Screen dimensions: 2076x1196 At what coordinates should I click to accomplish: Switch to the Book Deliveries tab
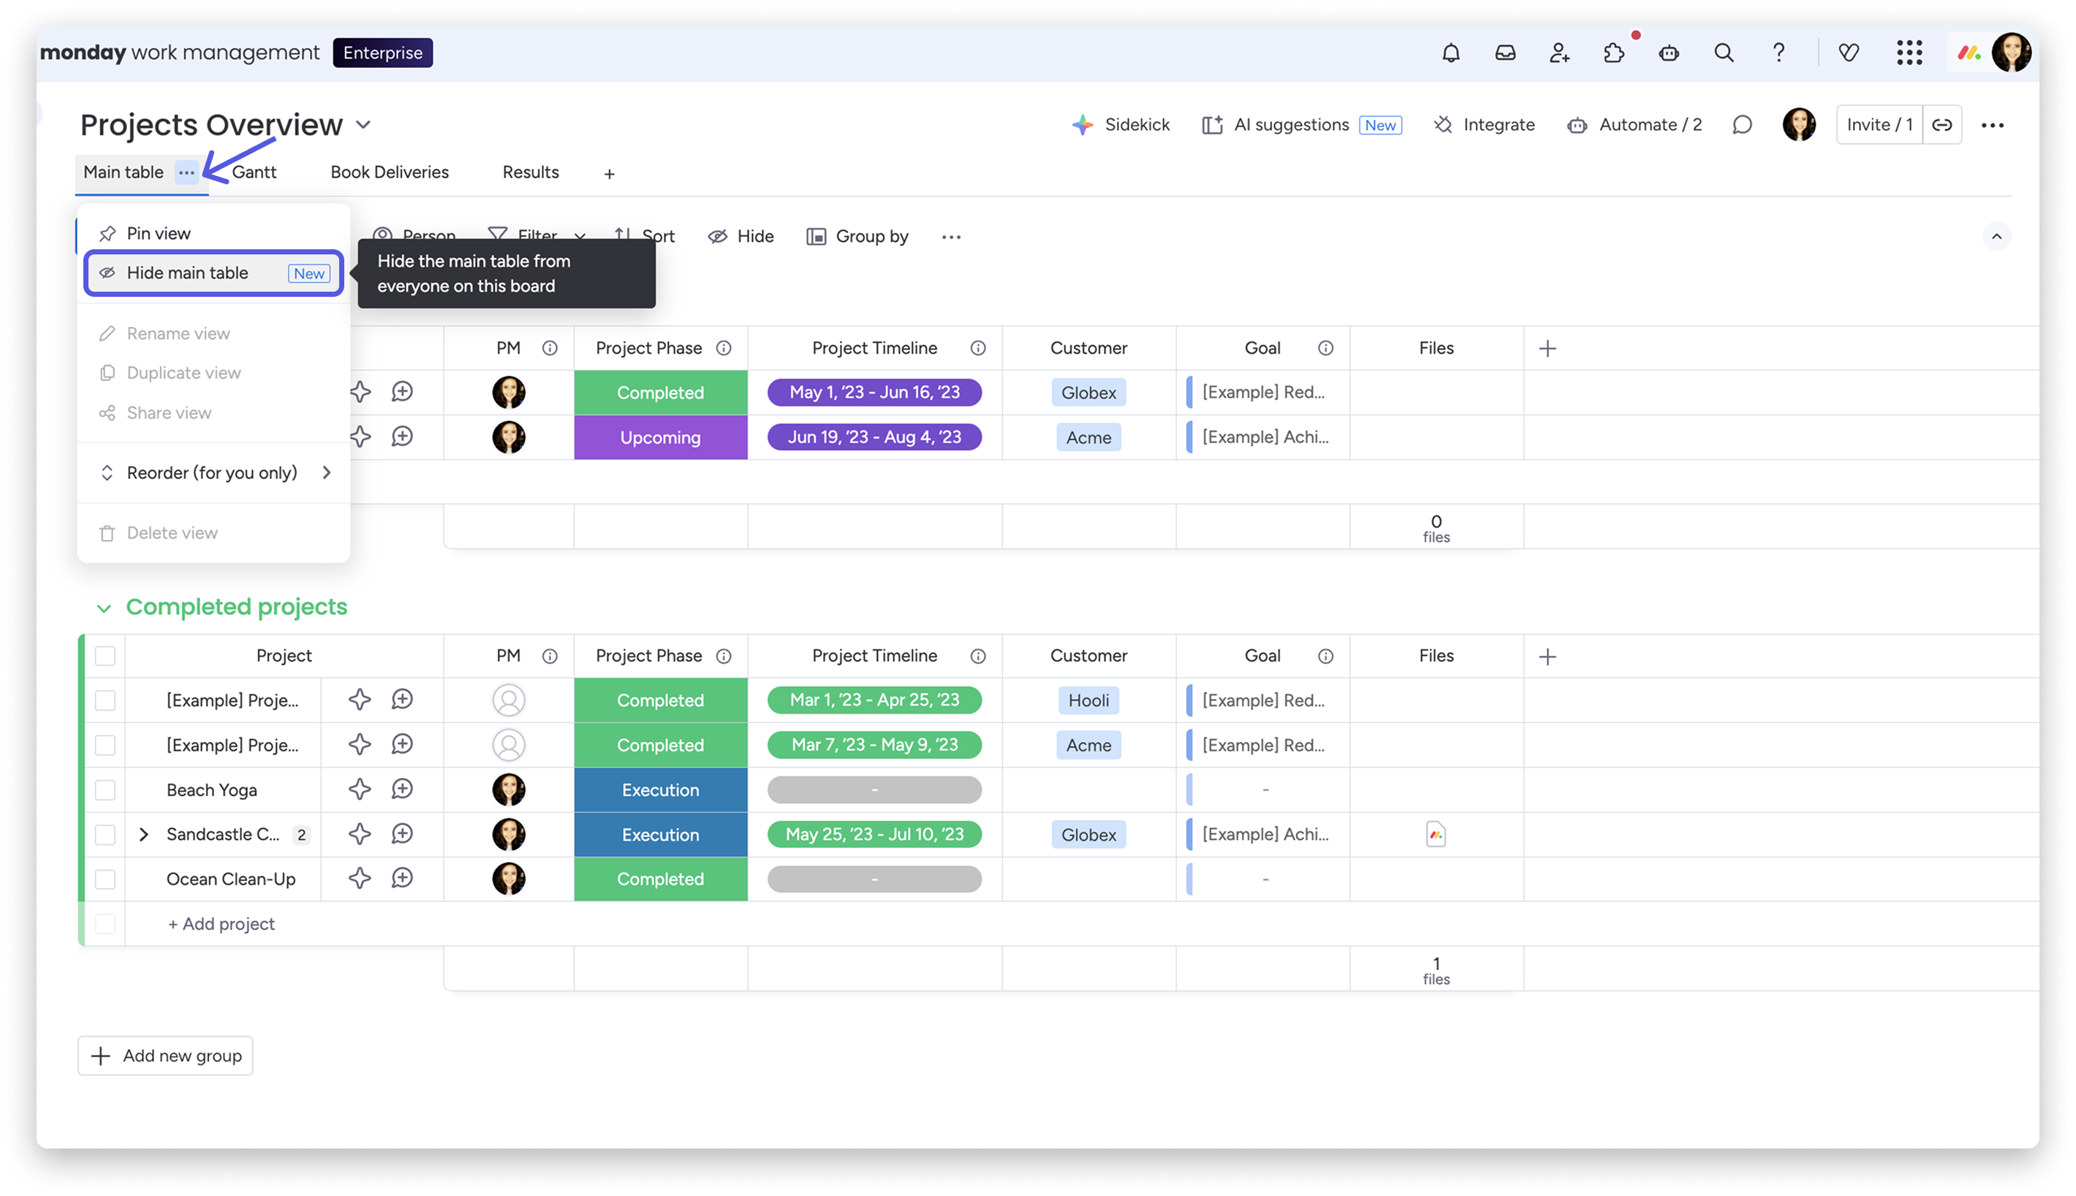click(389, 173)
